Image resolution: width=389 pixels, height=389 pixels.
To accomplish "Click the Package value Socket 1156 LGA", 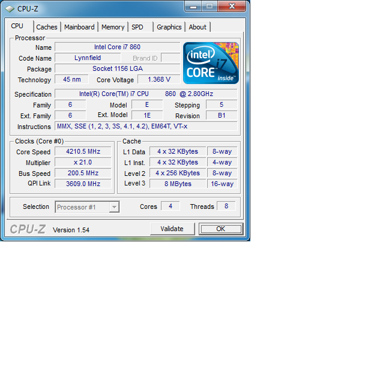I will click(x=117, y=68).
